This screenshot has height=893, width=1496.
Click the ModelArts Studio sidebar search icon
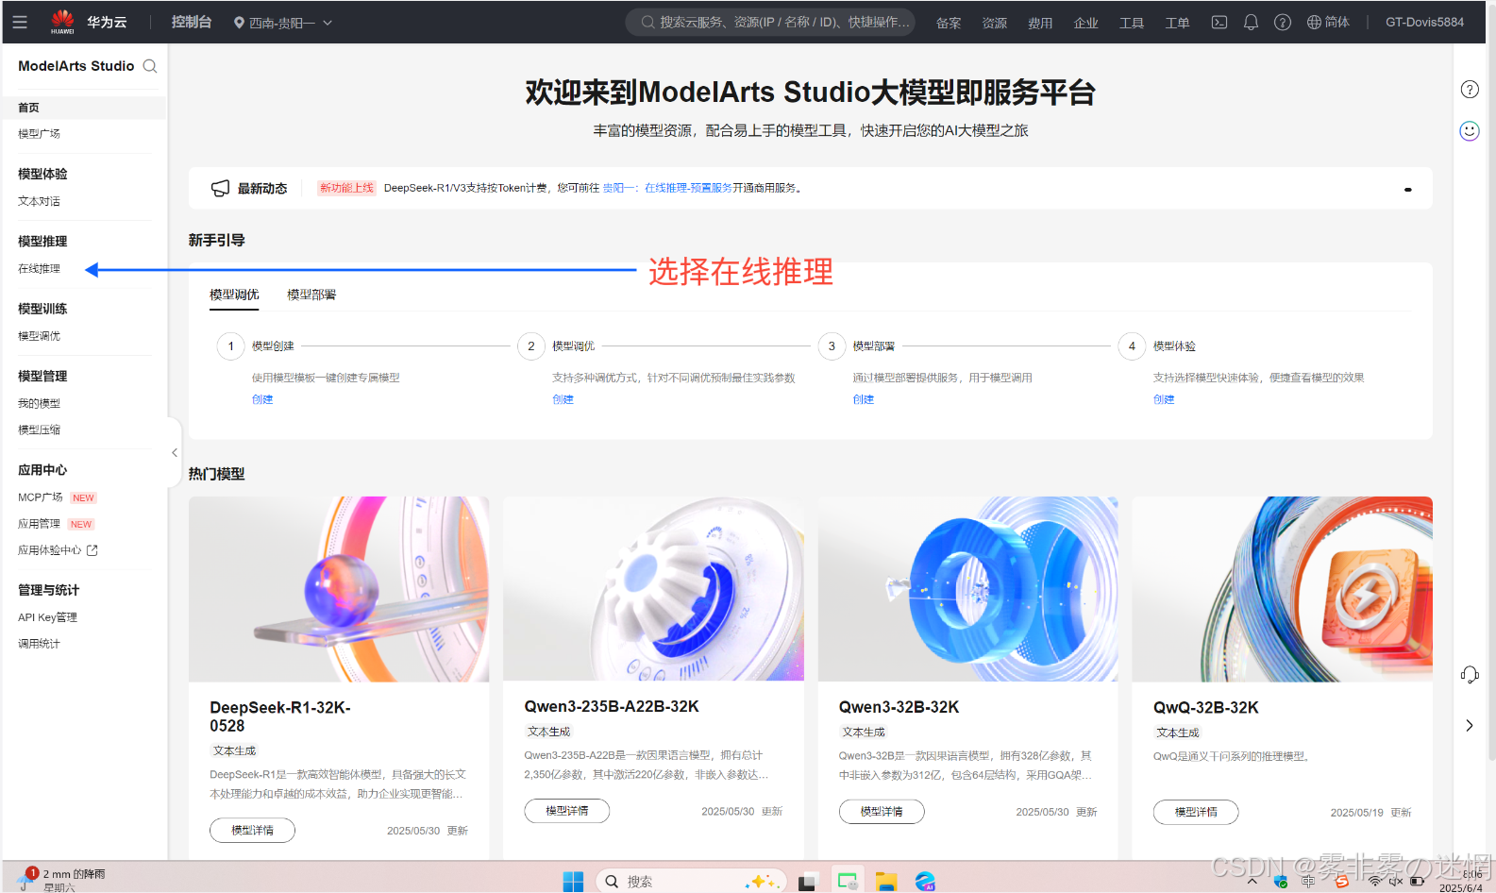[x=150, y=66]
